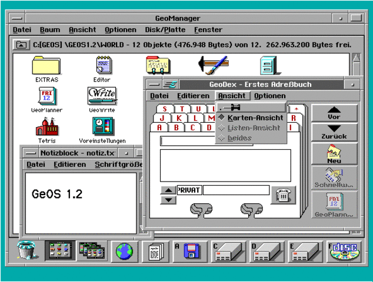Select Listen-Ansicht view option

click(x=251, y=128)
